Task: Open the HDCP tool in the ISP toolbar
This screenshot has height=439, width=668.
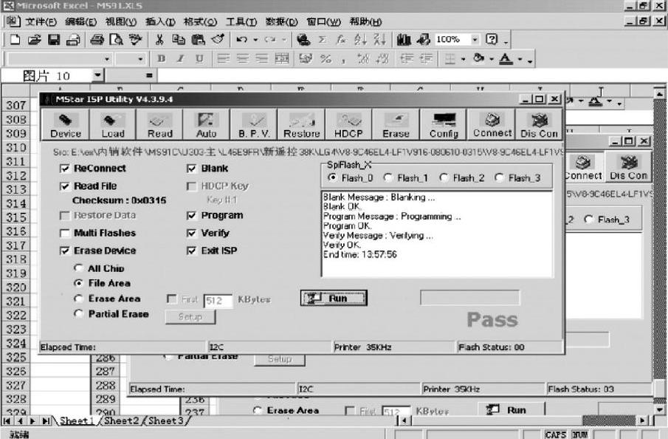Action: pos(348,125)
